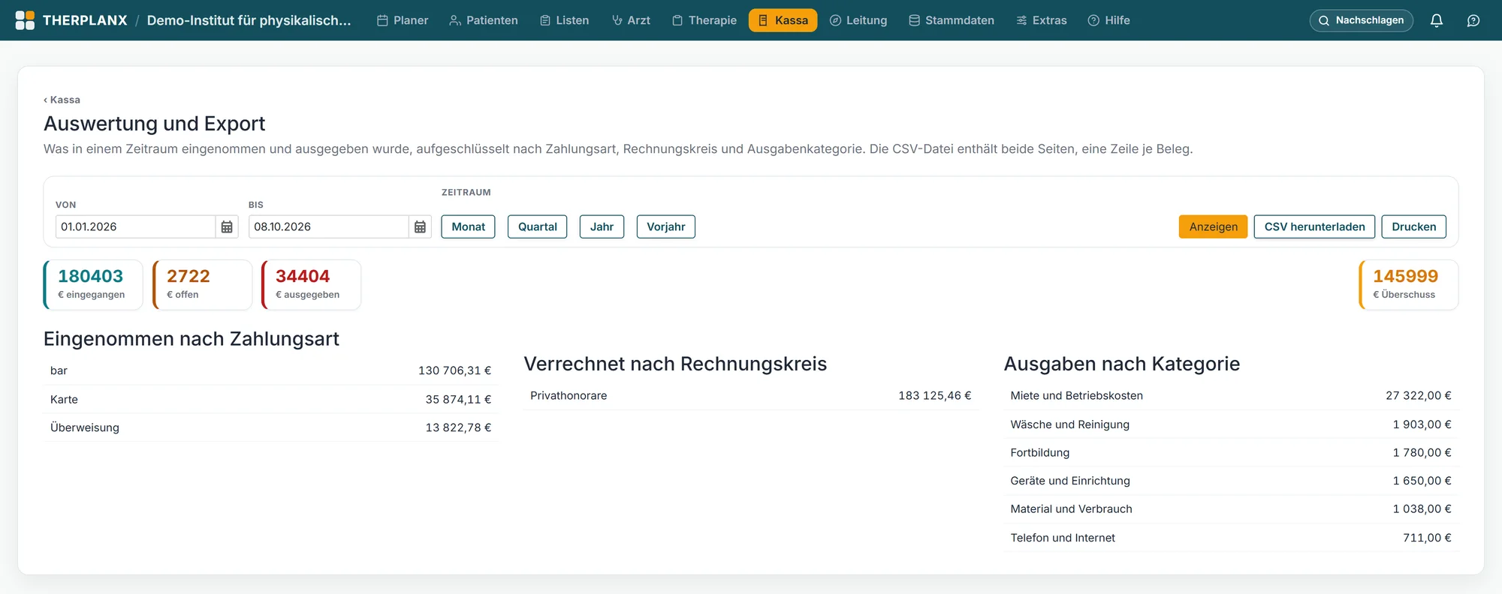Open the Hilfe menu
Viewport: 1502px width, 594px height.
pyautogui.click(x=1109, y=20)
